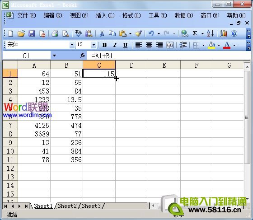The width and height of the screenshot is (253, 220).
Task: Open the font size dropdown showing 12
Action: 94,45
